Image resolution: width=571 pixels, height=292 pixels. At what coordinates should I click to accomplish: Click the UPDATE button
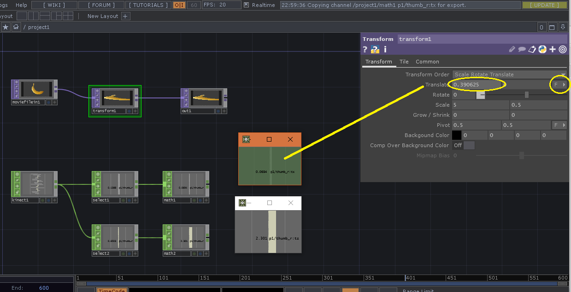(x=544, y=5)
